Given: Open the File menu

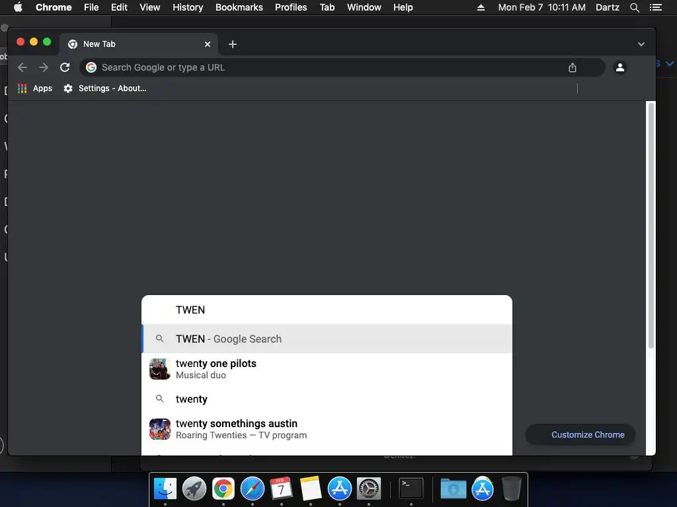Looking at the screenshot, I should point(91,7).
